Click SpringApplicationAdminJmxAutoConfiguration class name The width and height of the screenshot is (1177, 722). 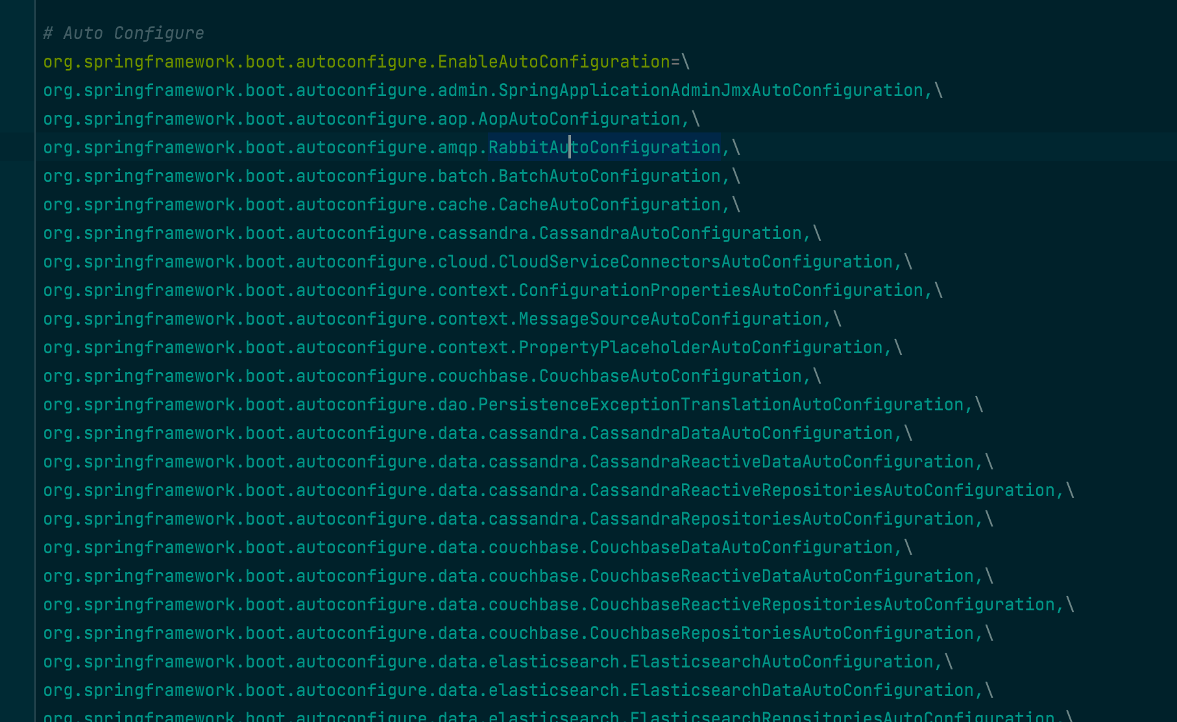click(x=710, y=90)
